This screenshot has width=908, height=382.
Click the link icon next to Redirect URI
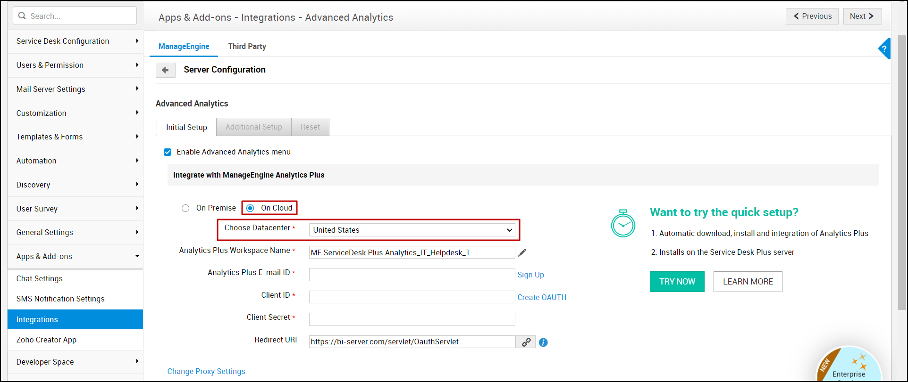[526, 342]
